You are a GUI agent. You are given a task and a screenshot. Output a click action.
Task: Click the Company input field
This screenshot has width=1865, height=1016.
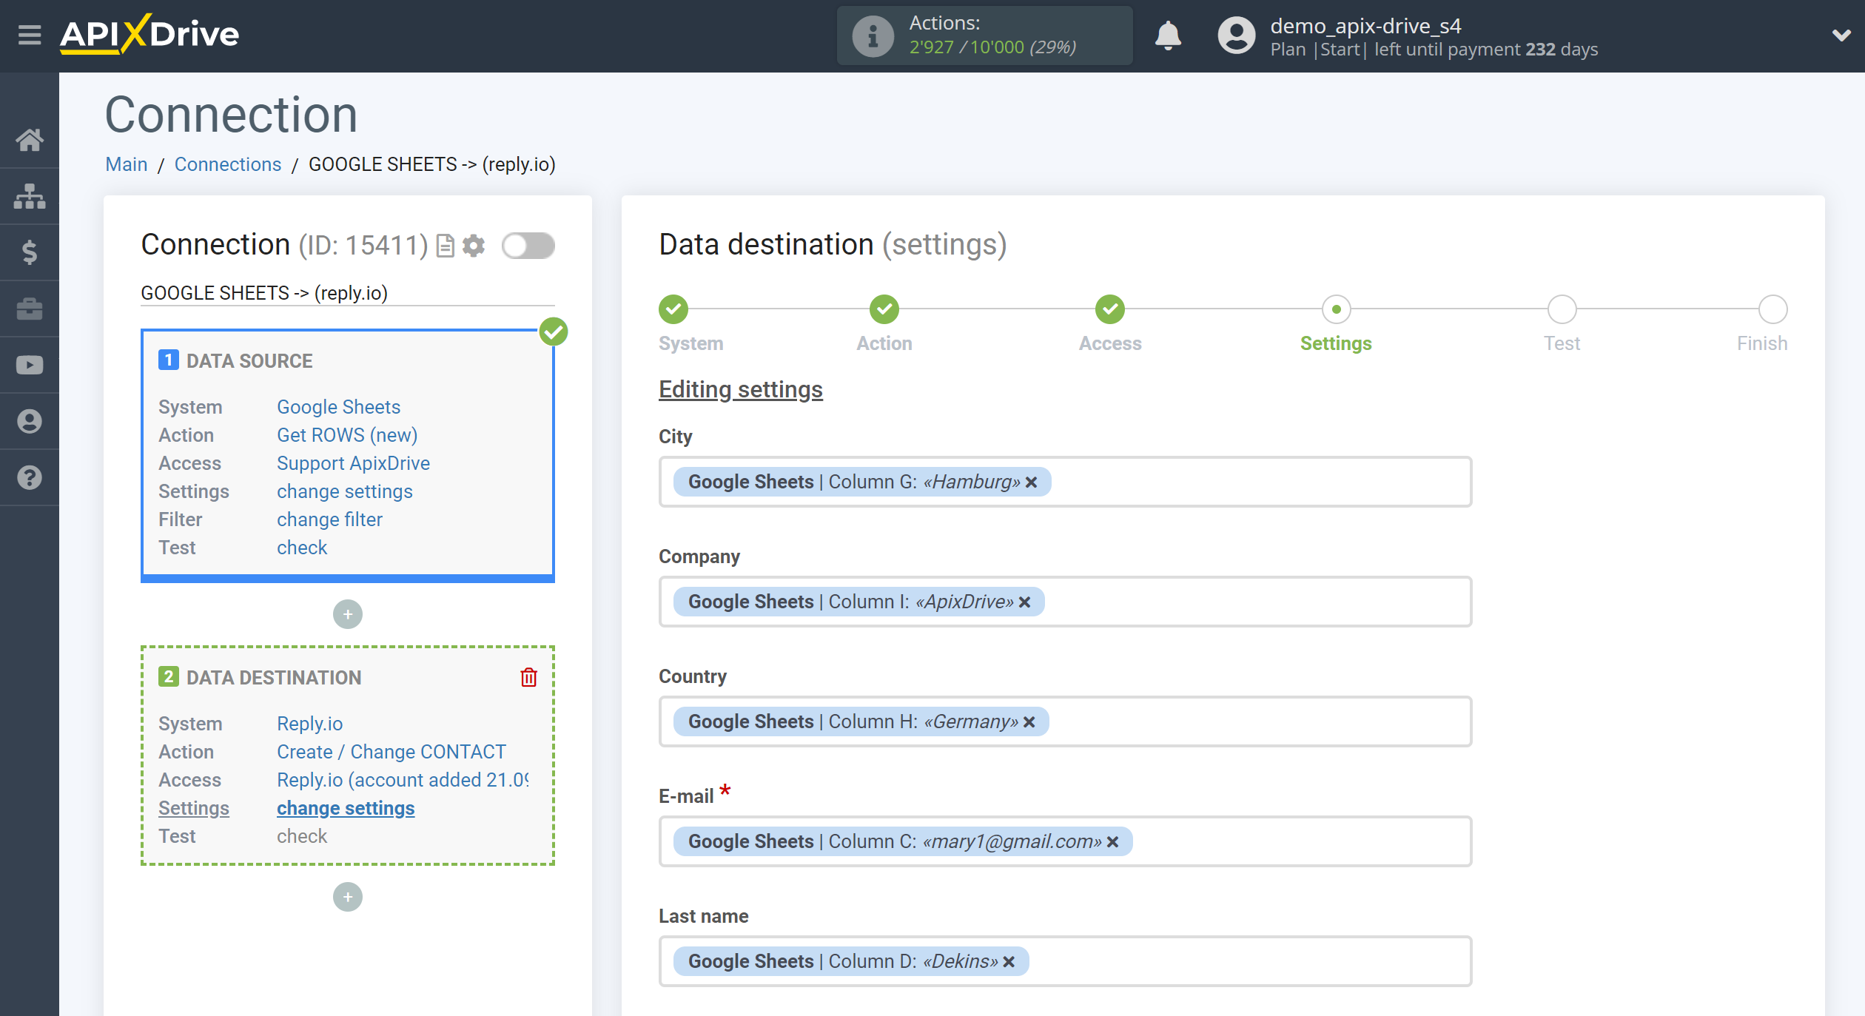1065,602
